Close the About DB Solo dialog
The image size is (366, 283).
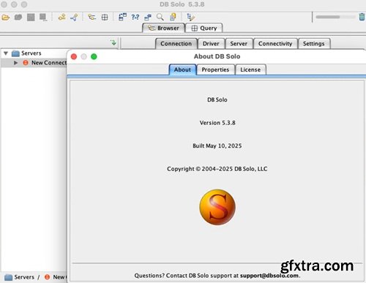pos(74,56)
